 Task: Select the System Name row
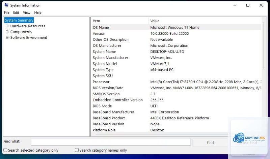click(x=176, y=52)
